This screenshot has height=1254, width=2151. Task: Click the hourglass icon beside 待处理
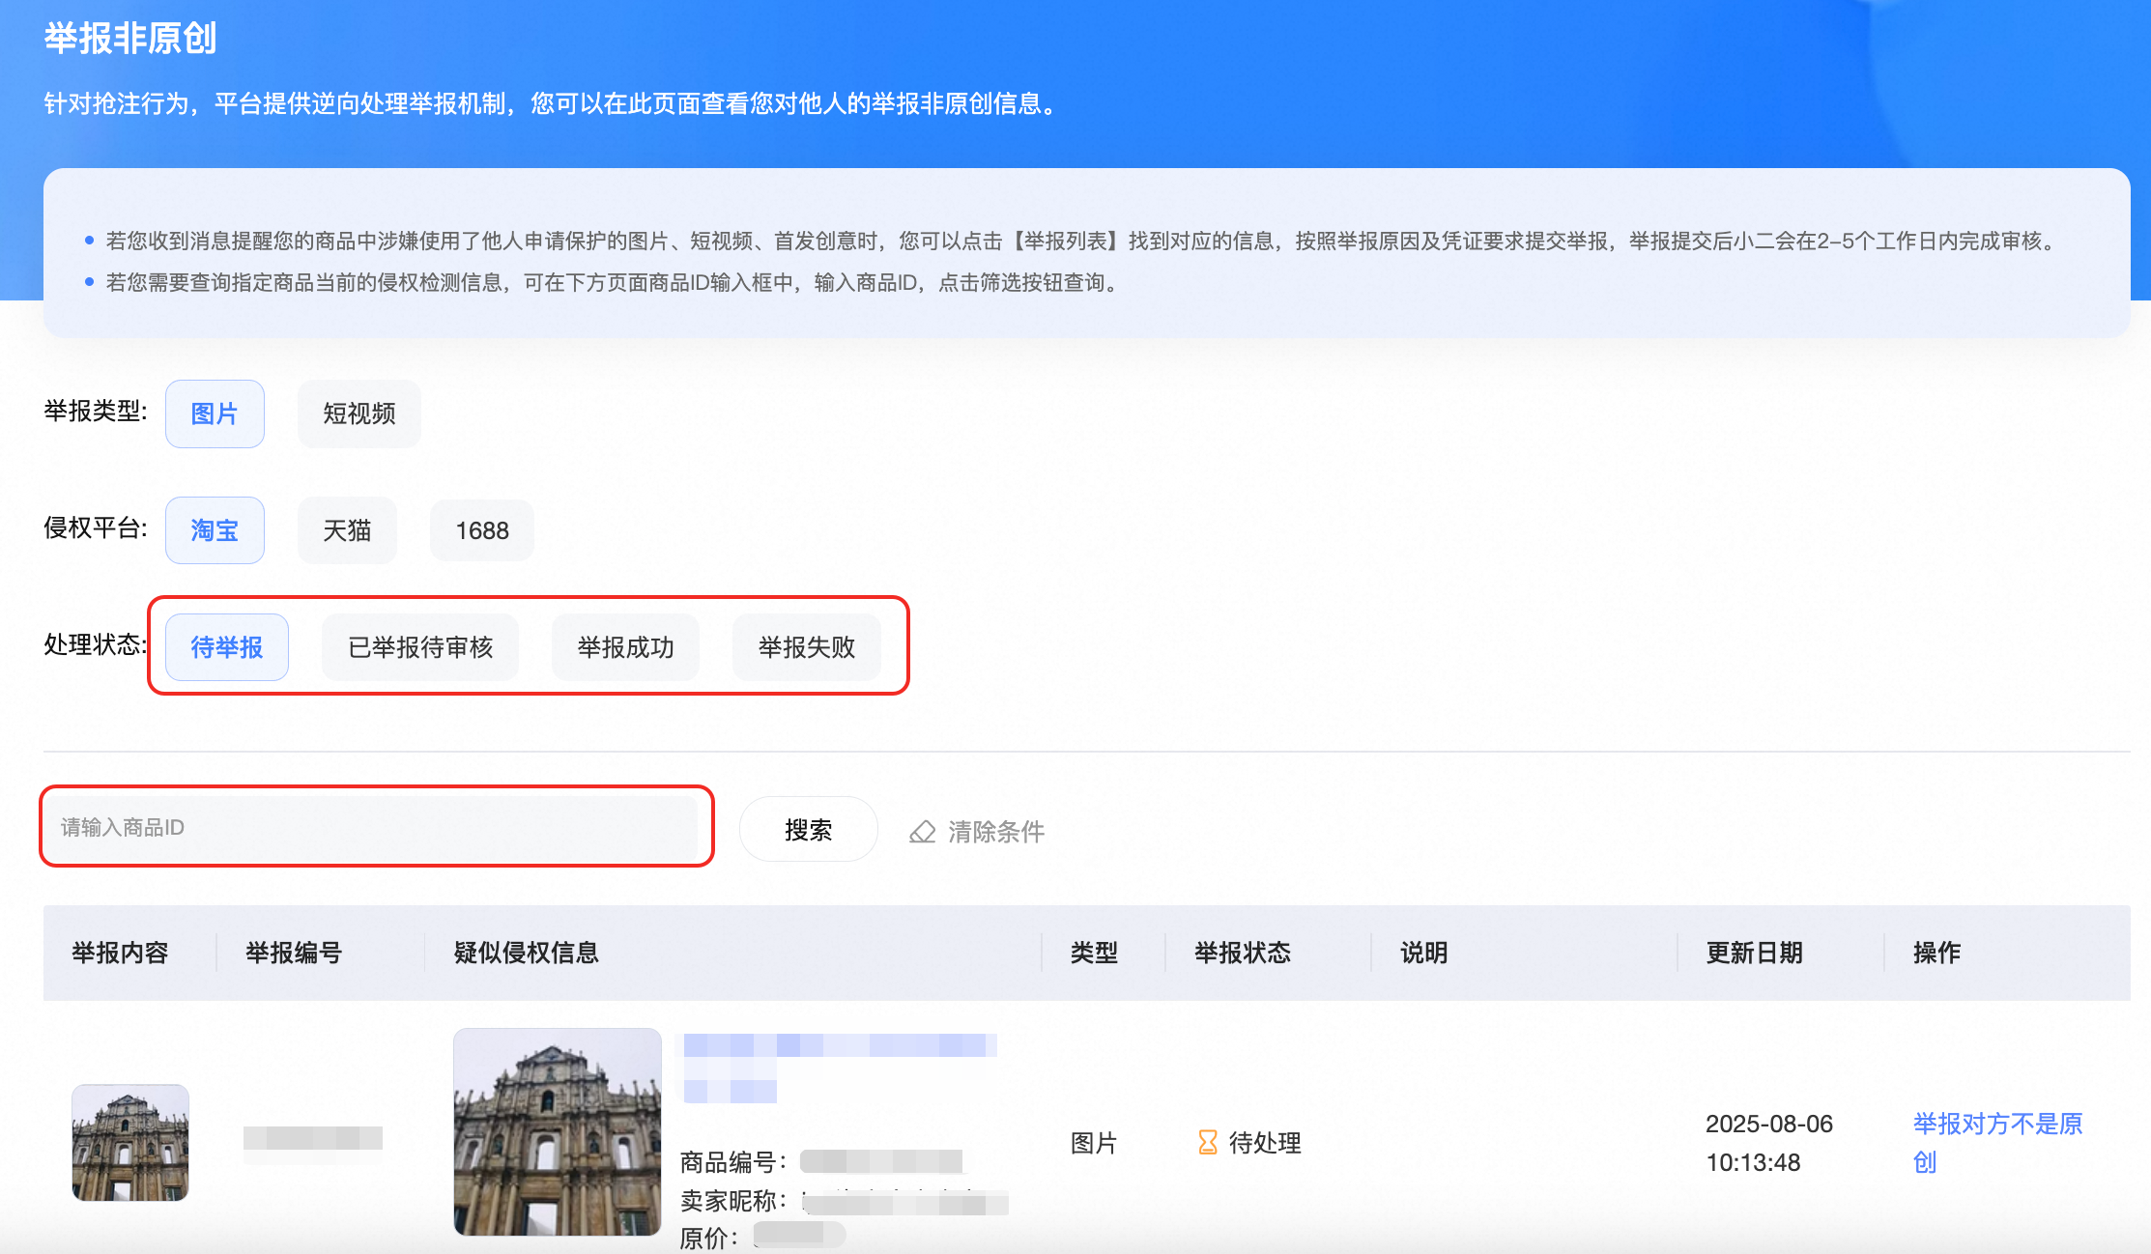pos(1208,1143)
